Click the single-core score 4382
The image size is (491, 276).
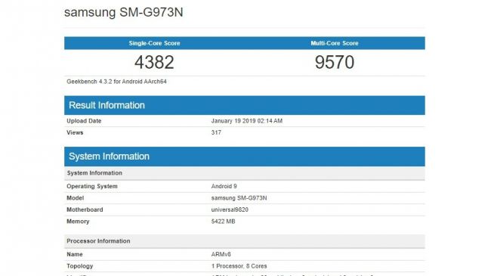click(x=154, y=62)
